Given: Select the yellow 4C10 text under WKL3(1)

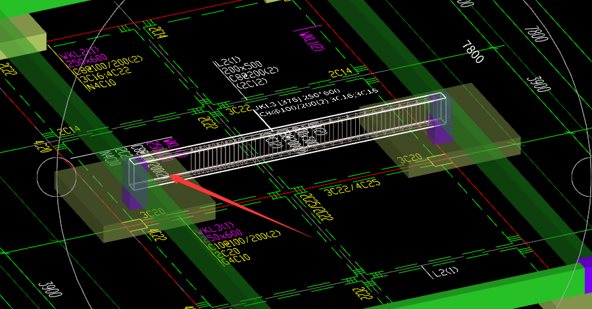Looking at the screenshot, I should tap(239, 259).
